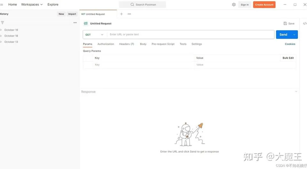Switch to the Body tab

point(143,44)
